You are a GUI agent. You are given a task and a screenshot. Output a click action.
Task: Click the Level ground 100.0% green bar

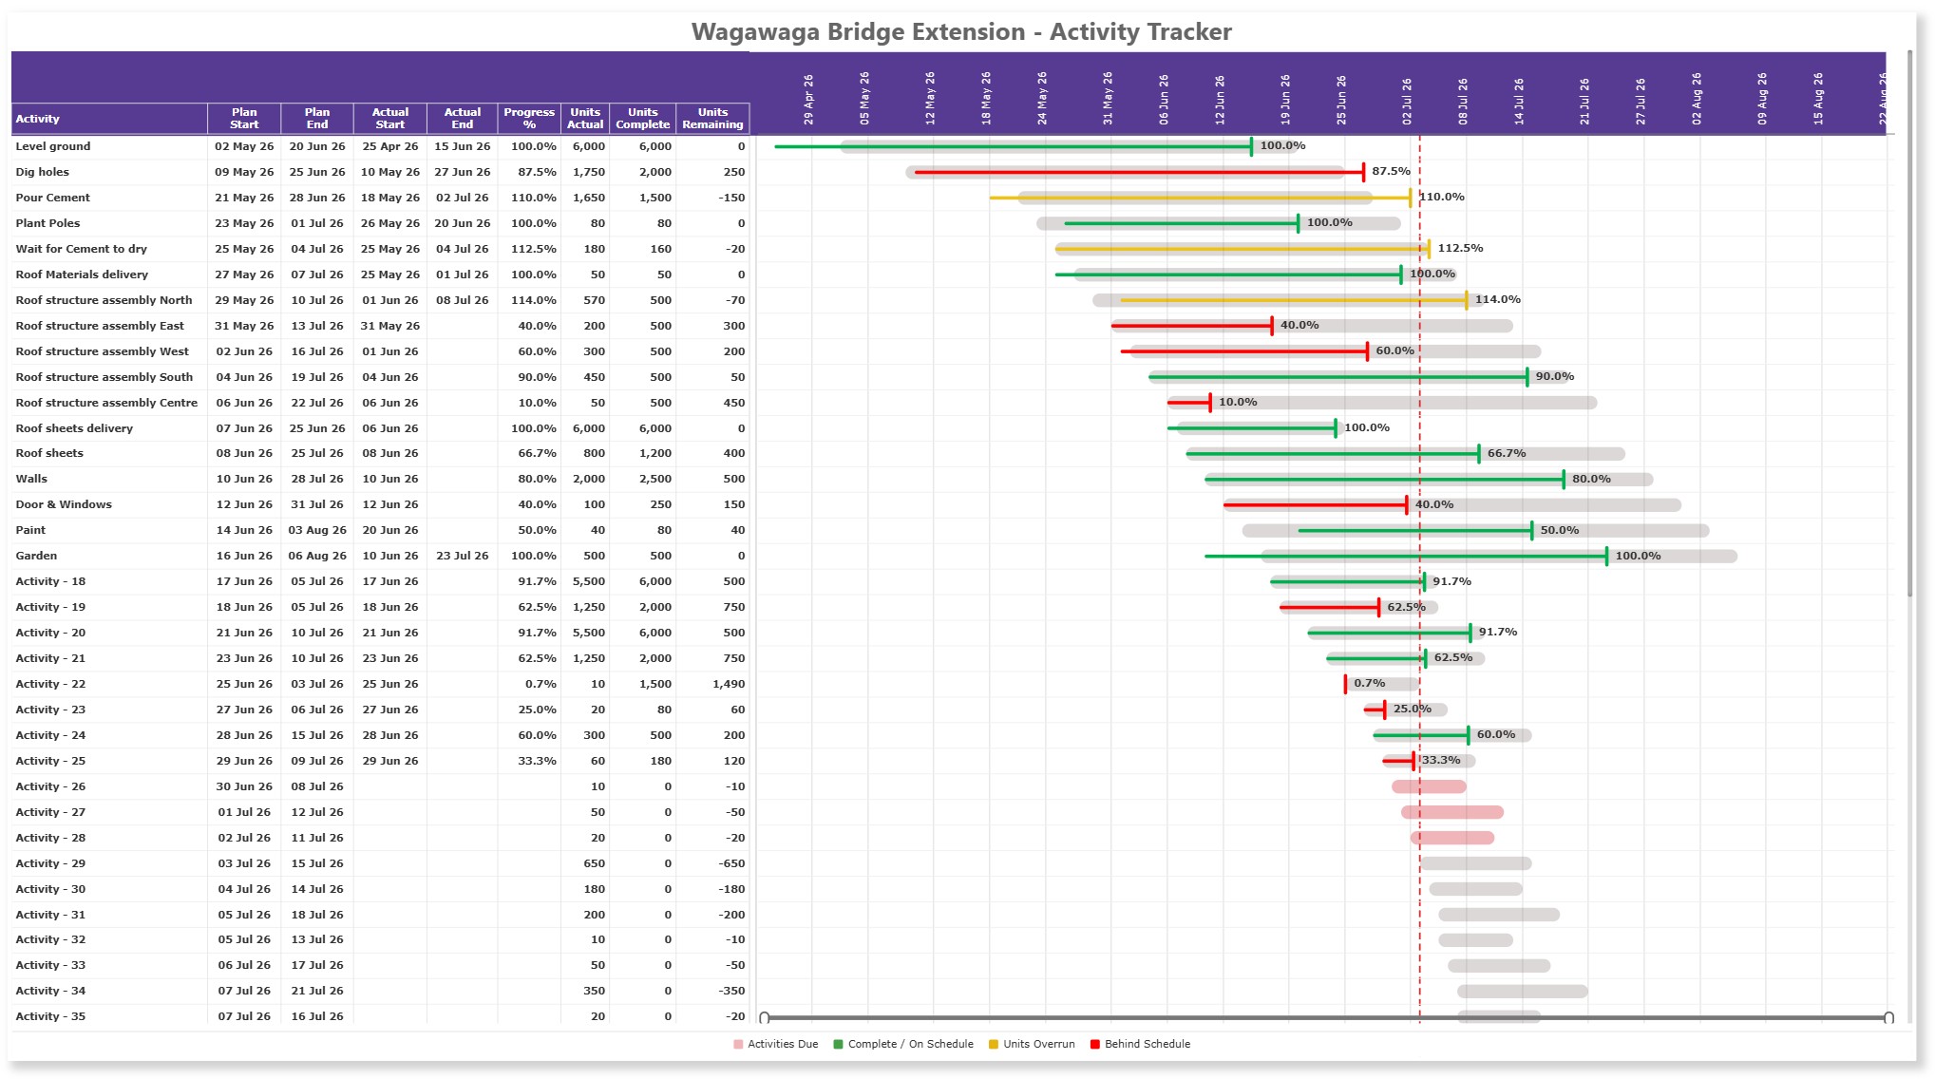pyautogui.click(x=1013, y=146)
